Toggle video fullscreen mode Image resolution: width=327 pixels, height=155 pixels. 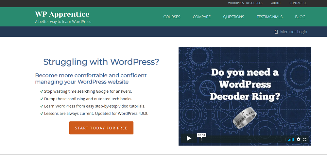pyautogui.click(x=305, y=139)
